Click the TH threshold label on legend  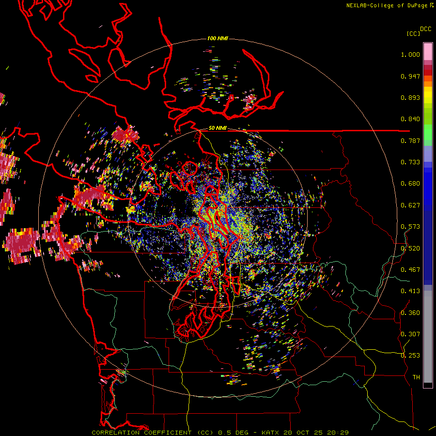[416, 377]
